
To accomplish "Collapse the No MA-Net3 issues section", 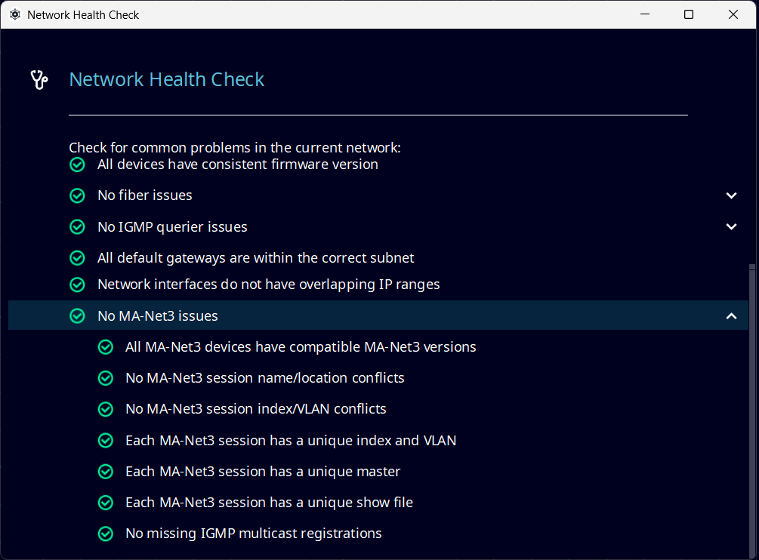I will tap(731, 316).
